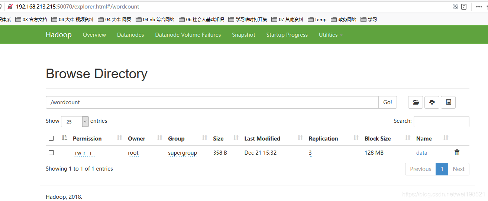
Task: Open the 03 官方文档 bookmark folder
Action: pyautogui.click(x=31, y=19)
